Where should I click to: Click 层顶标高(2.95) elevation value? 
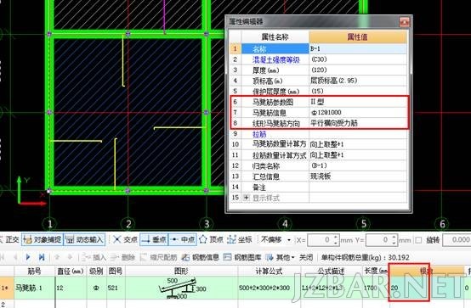pyautogui.click(x=358, y=81)
